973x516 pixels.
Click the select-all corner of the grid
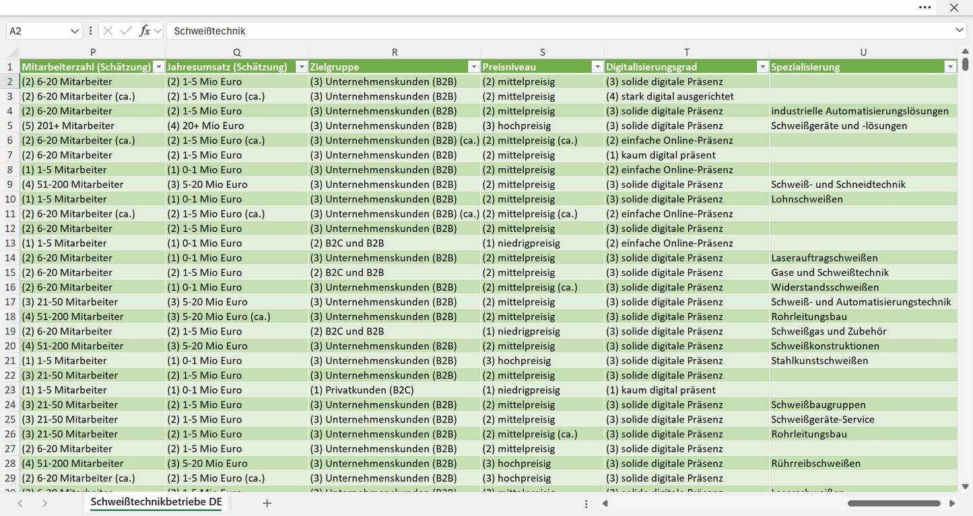10,52
